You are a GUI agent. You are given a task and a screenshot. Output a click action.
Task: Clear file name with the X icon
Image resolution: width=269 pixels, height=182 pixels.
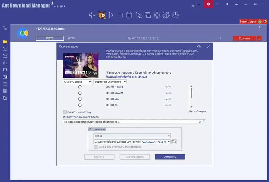[x=200, y=122]
